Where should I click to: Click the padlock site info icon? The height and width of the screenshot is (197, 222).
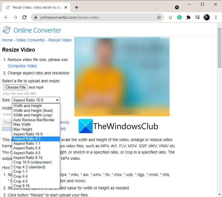(36, 17)
